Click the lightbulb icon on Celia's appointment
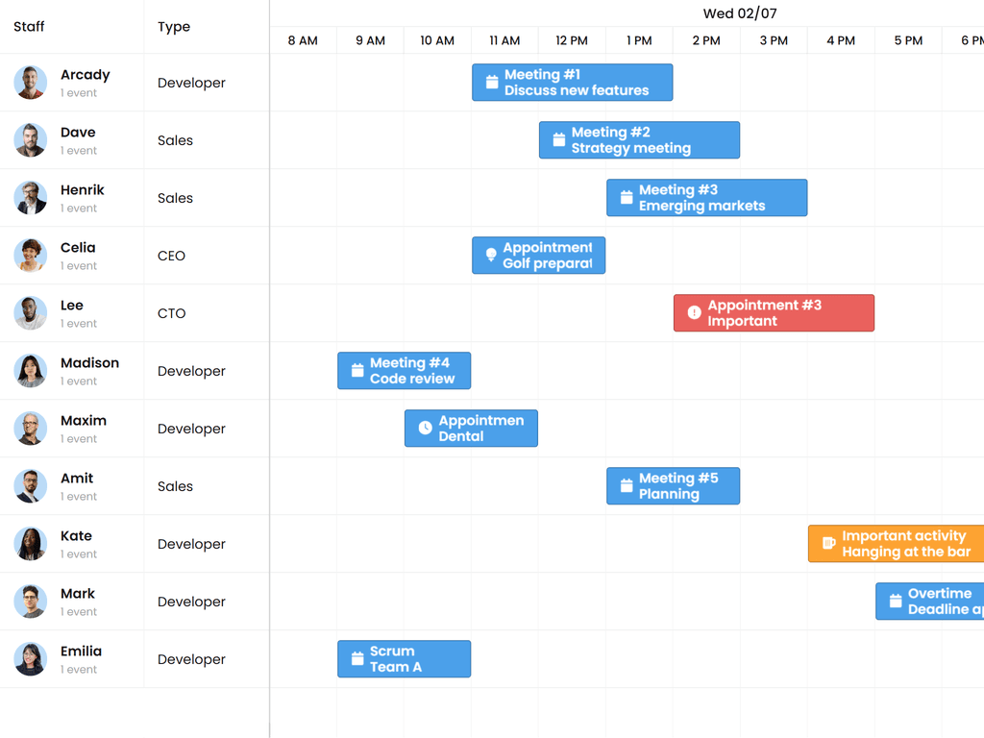This screenshot has width=984, height=738. click(x=491, y=256)
